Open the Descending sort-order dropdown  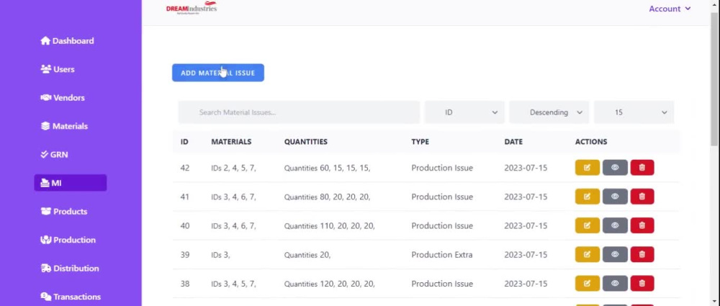point(549,112)
